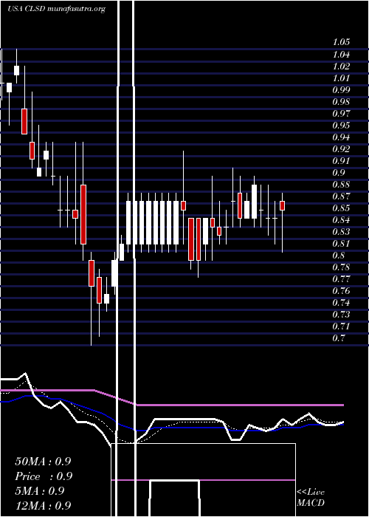Click the 0.76 price axis label
The height and width of the screenshot is (517, 369).
click(x=341, y=291)
